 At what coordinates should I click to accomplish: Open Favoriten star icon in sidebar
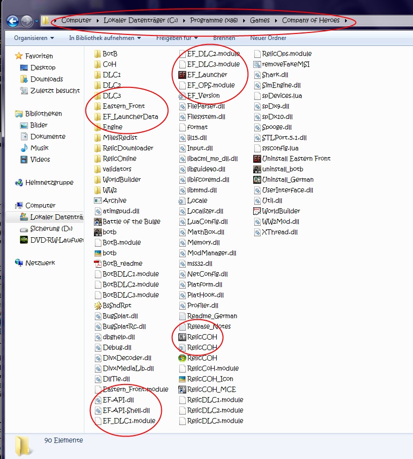coord(19,55)
